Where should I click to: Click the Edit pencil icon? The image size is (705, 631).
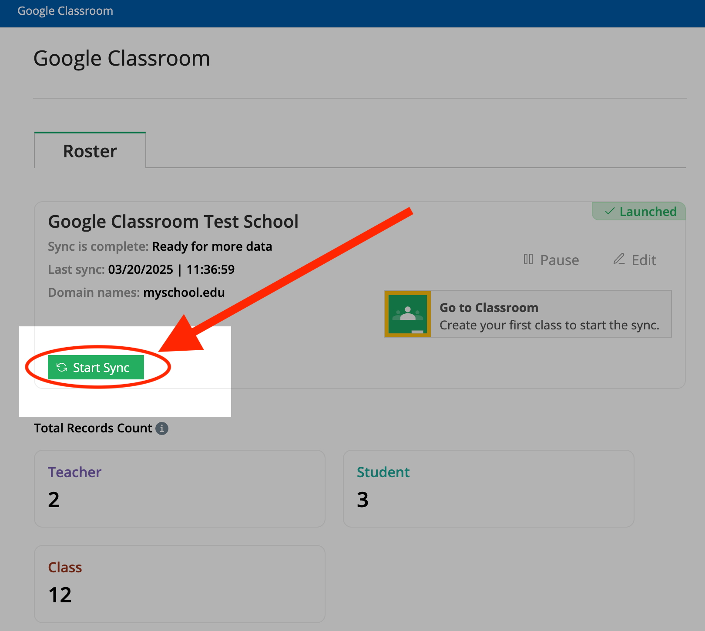619,259
